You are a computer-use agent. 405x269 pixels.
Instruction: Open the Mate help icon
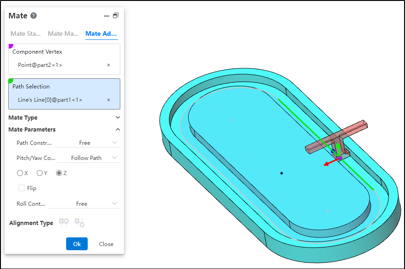pos(34,16)
